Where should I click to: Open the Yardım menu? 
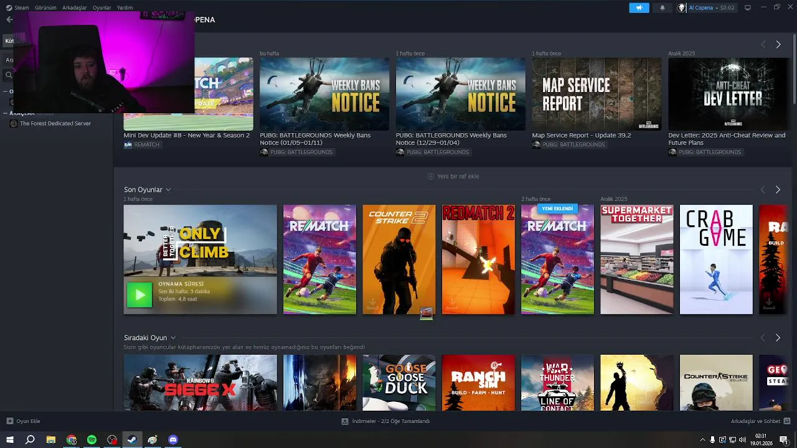[x=125, y=7]
